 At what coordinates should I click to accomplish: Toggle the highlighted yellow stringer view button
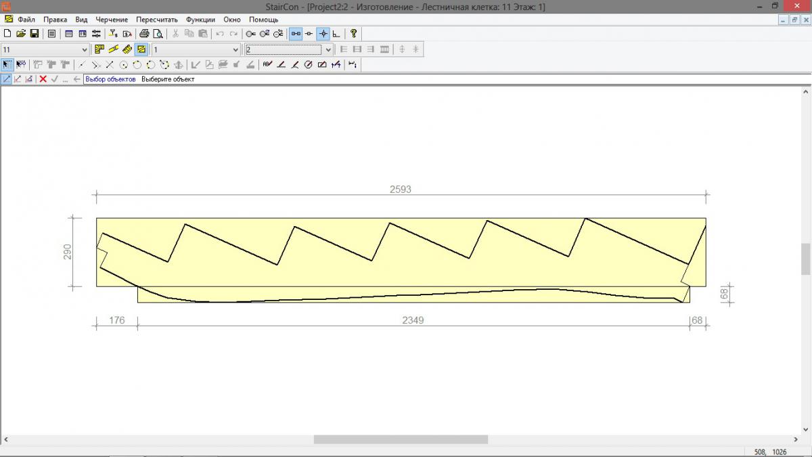click(x=141, y=49)
